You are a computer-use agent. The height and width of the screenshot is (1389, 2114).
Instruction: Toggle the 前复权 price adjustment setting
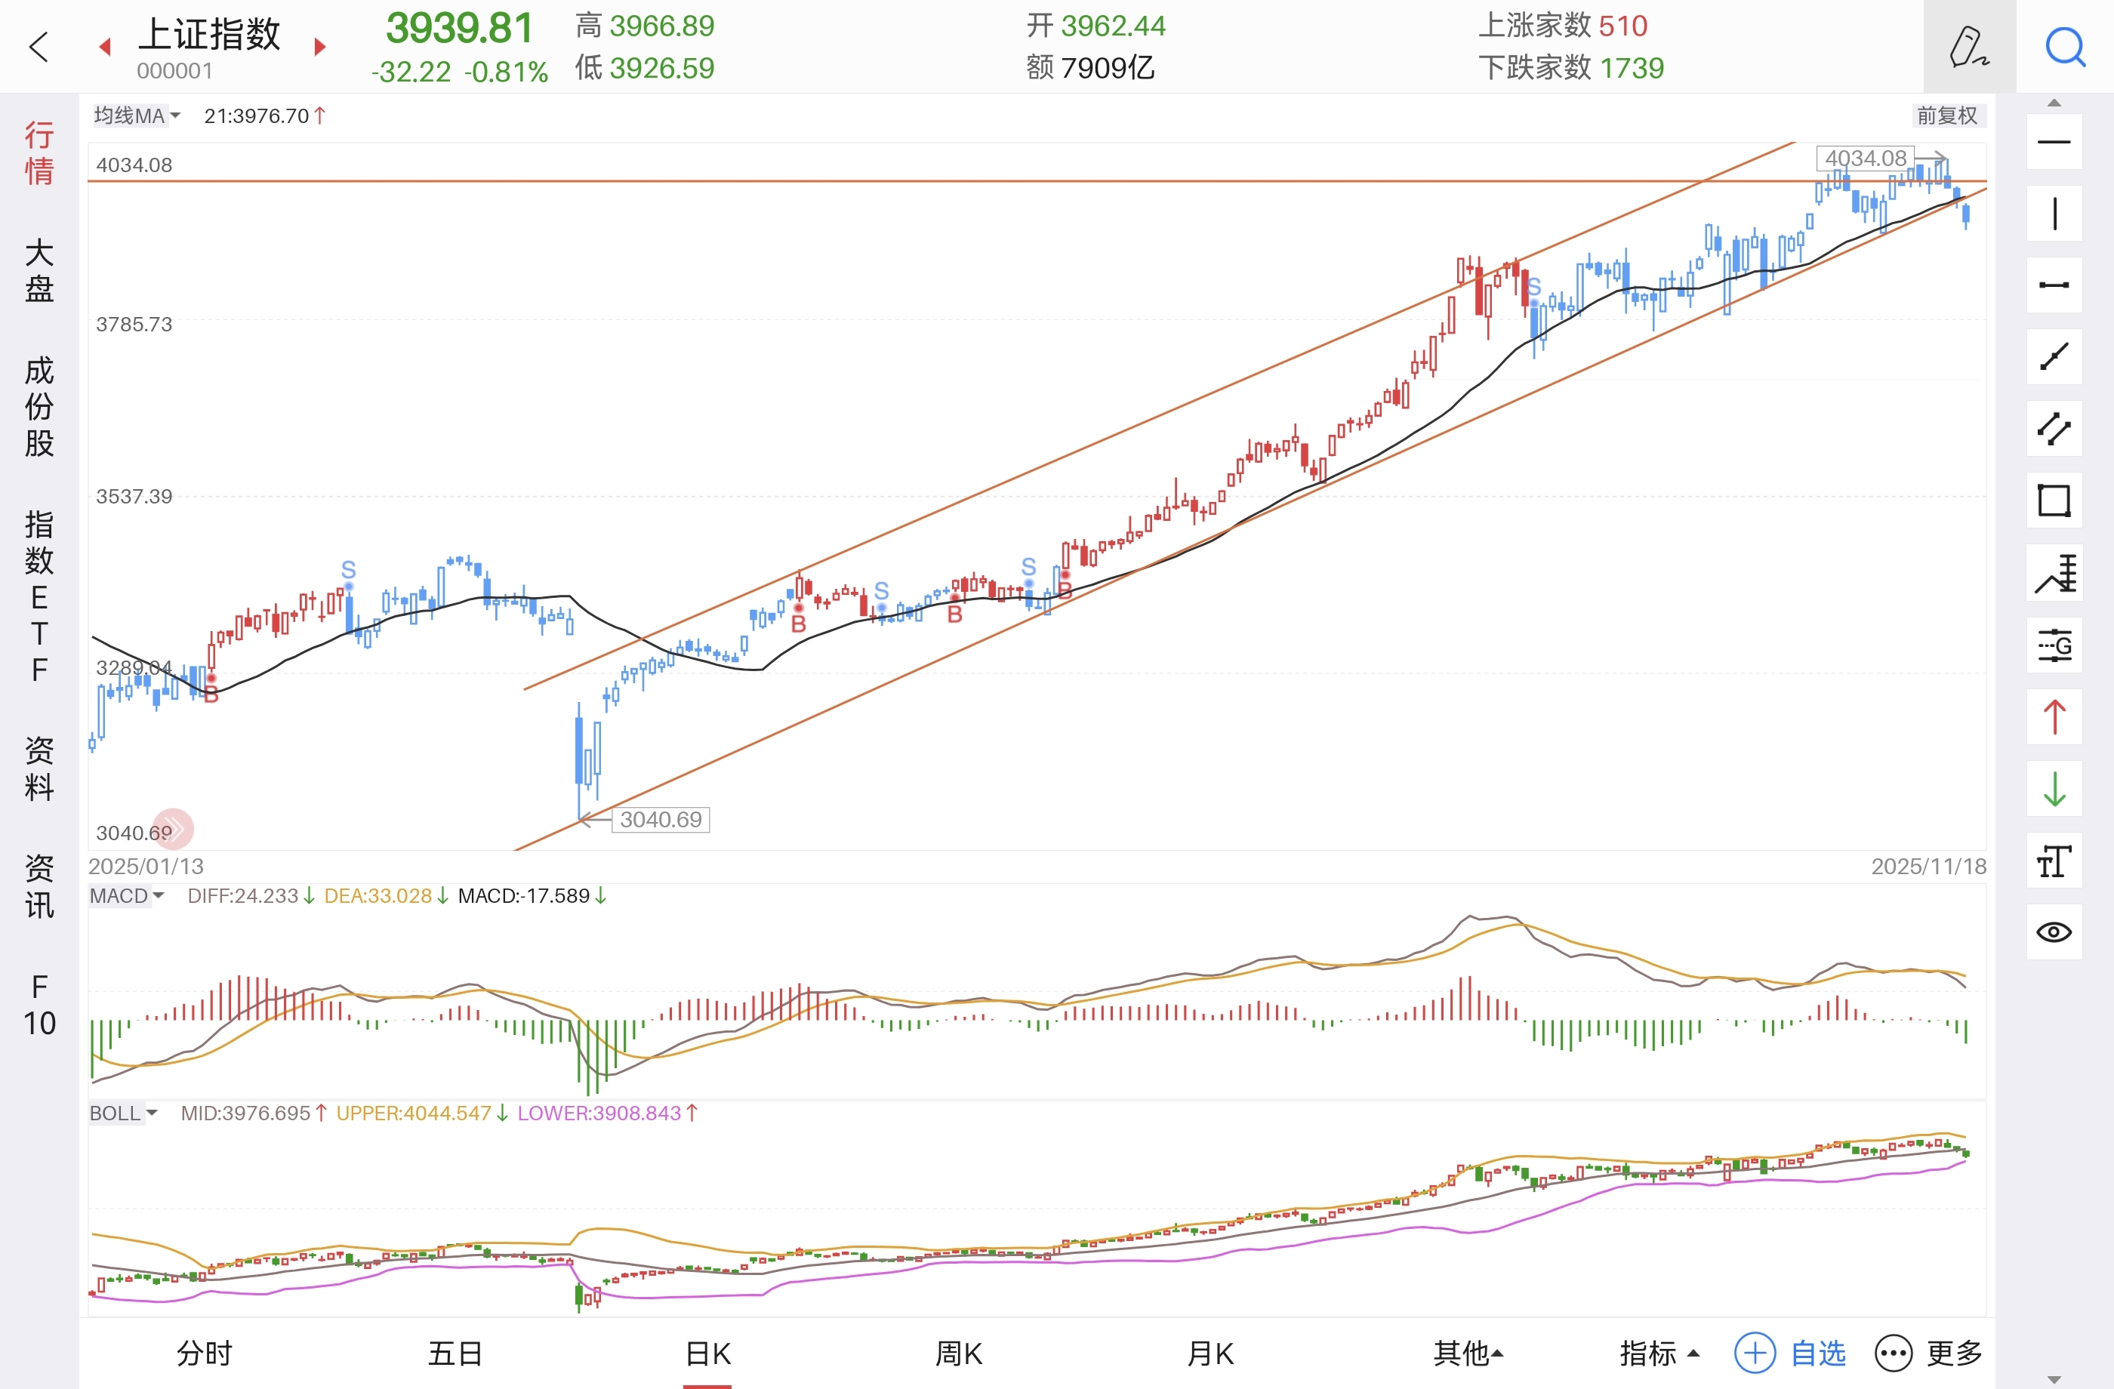click(x=1946, y=115)
